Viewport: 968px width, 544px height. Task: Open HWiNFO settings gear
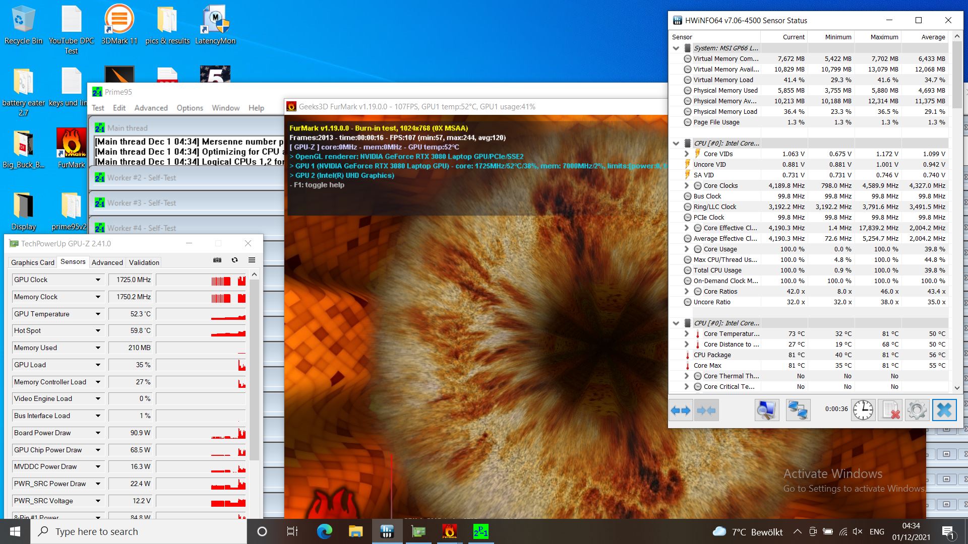coord(917,410)
